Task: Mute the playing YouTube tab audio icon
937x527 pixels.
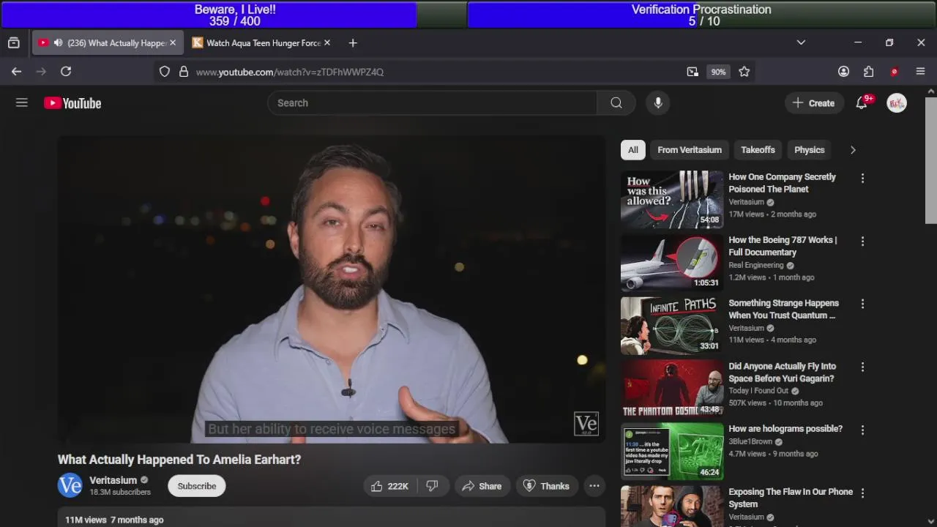Action: 58,43
